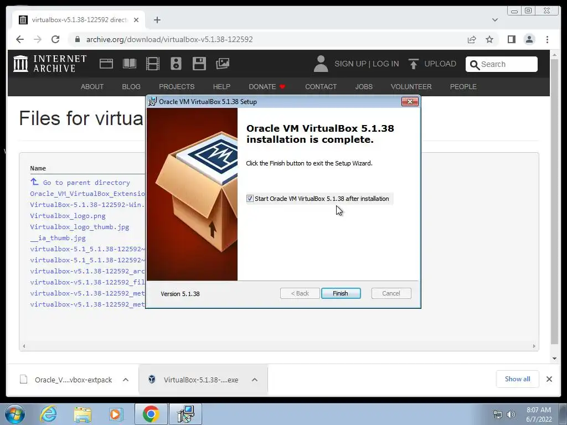
Task: Click Show all downloads button
Action: click(518, 379)
